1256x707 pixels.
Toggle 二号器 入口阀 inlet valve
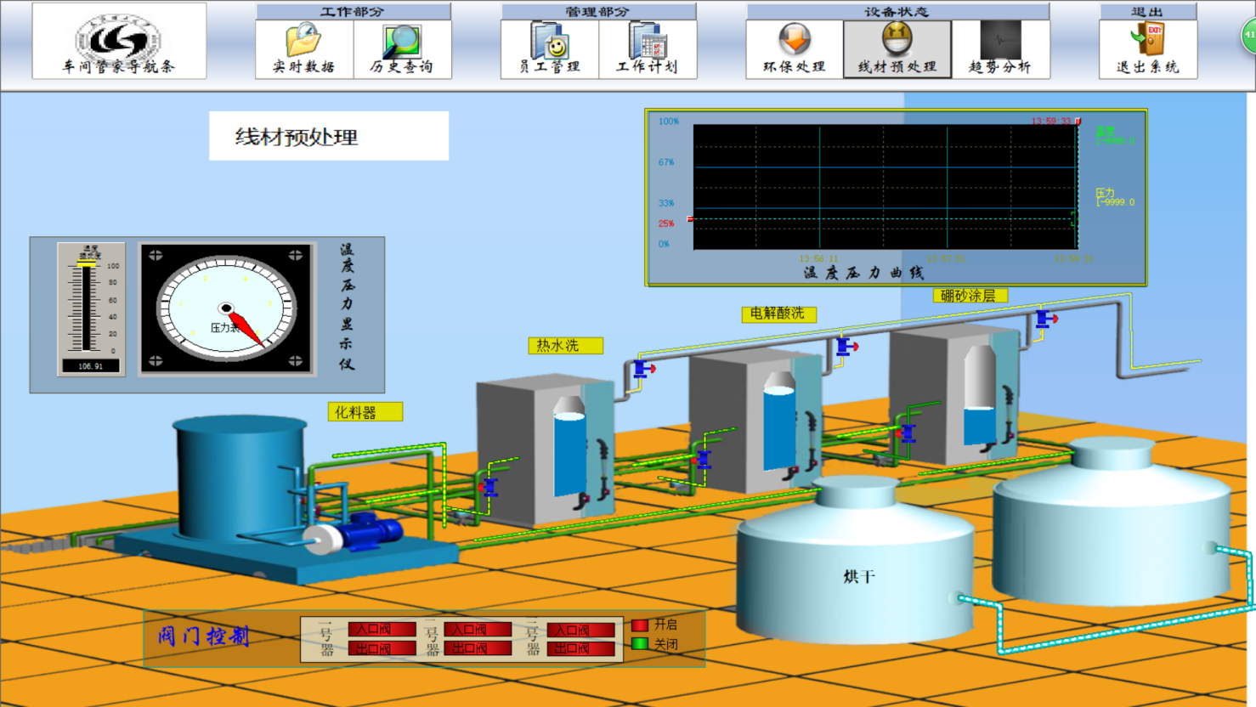pos(478,630)
